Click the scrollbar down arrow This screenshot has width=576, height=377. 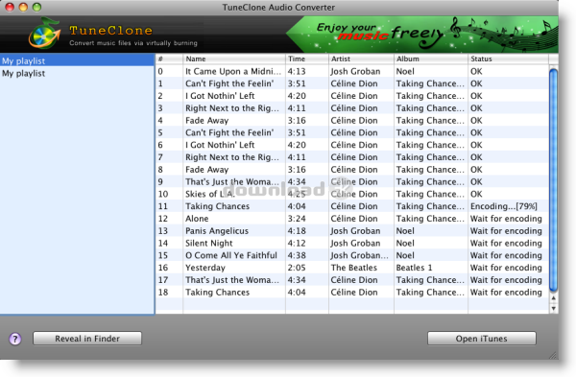553,308
